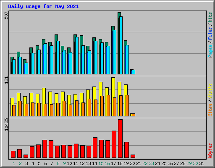Image resolution: width=215 pixels, height=168 pixels.
Task: Click day 26 on the date axis
Action: click(x=170, y=163)
